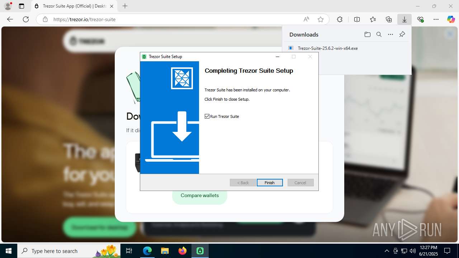This screenshot has width=459, height=258.
Task: Search downloads with magnifier icon
Action: [x=379, y=34]
